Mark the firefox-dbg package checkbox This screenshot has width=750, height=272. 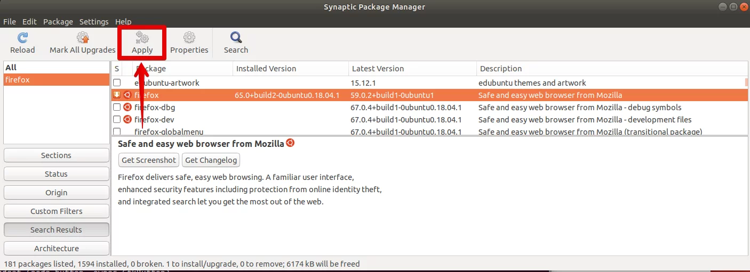pos(117,108)
